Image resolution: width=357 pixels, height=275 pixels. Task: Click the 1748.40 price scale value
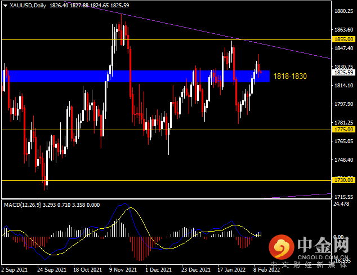point(344,160)
